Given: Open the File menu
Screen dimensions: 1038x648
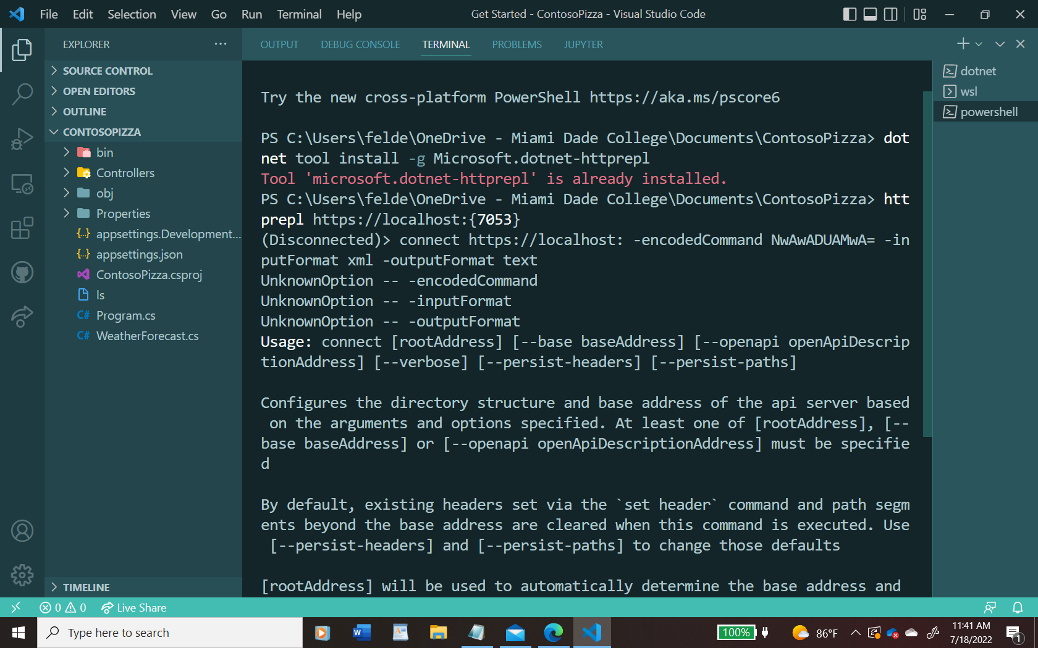Looking at the screenshot, I should [x=49, y=14].
